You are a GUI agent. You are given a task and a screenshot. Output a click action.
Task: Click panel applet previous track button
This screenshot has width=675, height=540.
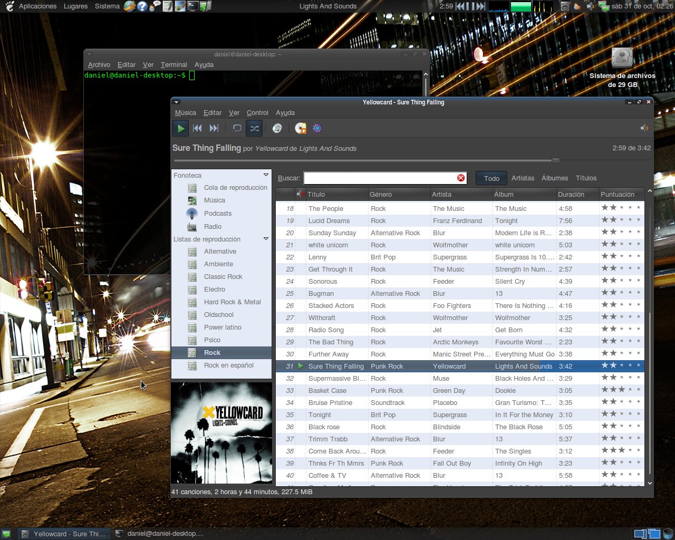tap(460, 6)
